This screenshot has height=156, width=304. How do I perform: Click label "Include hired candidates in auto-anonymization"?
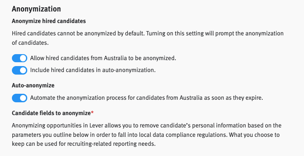[93, 70]
